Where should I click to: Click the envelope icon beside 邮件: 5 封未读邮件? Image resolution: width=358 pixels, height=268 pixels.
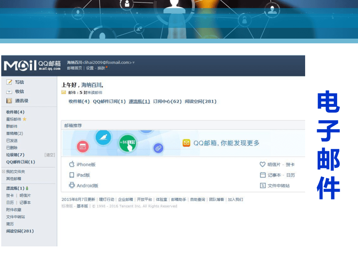coord(64,92)
